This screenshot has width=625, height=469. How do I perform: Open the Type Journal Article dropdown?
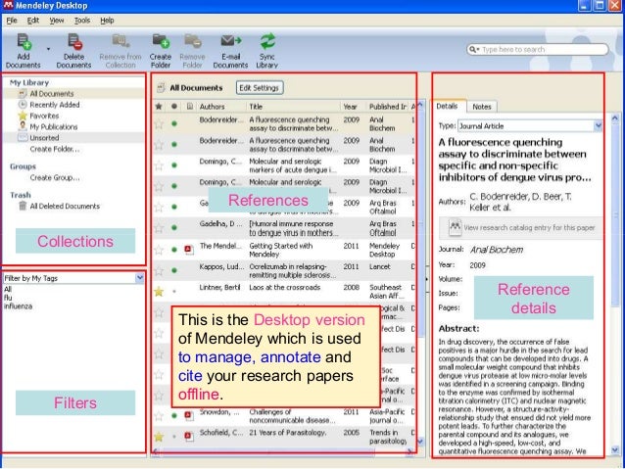pyautogui.click(x=598, y=126)
